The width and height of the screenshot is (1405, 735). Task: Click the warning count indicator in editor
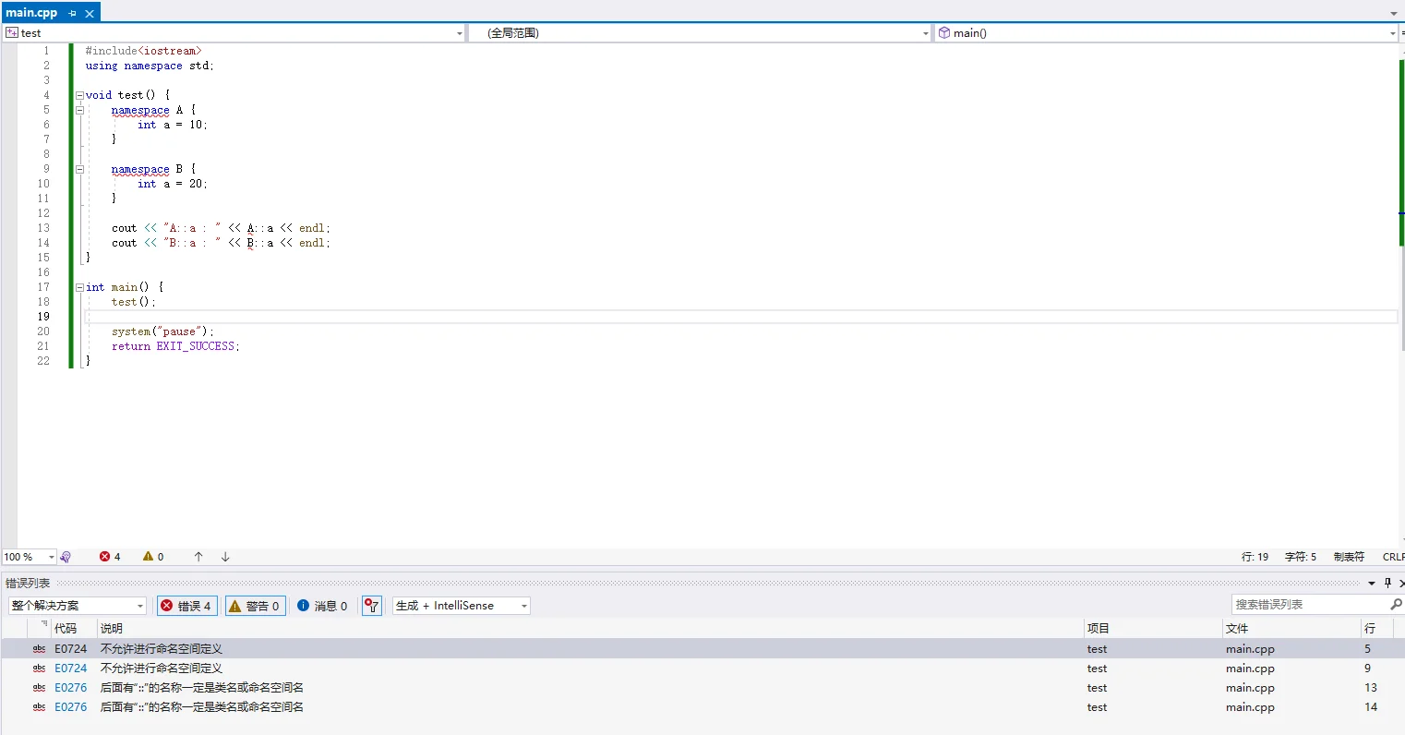click(x=153, y=557)
